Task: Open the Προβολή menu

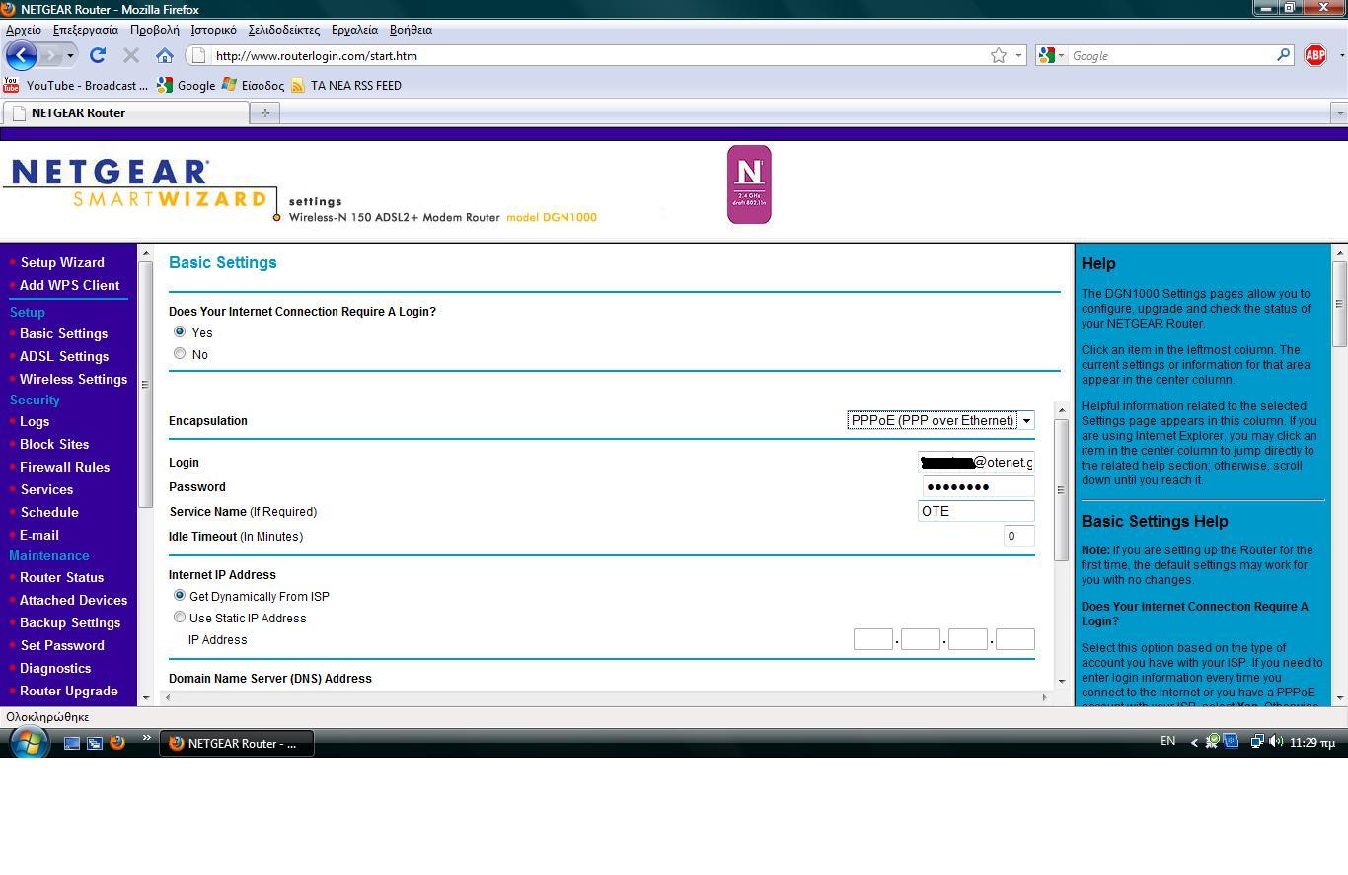Action: tap(155, 30)
